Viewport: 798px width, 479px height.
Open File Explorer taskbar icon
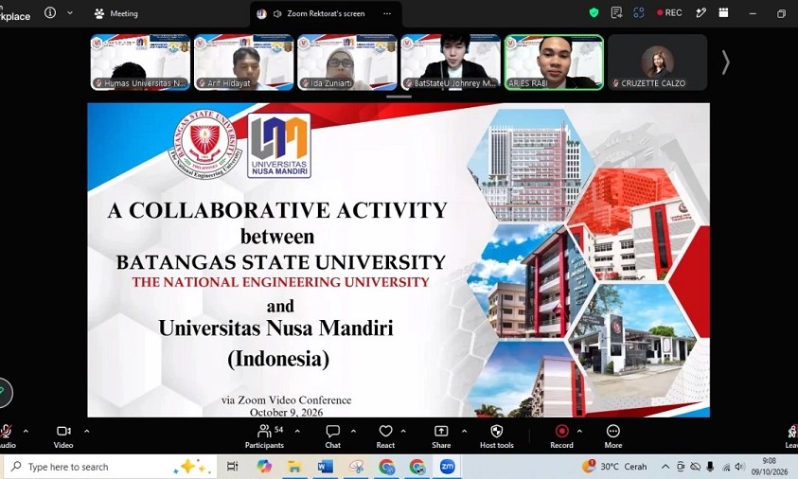294,467
